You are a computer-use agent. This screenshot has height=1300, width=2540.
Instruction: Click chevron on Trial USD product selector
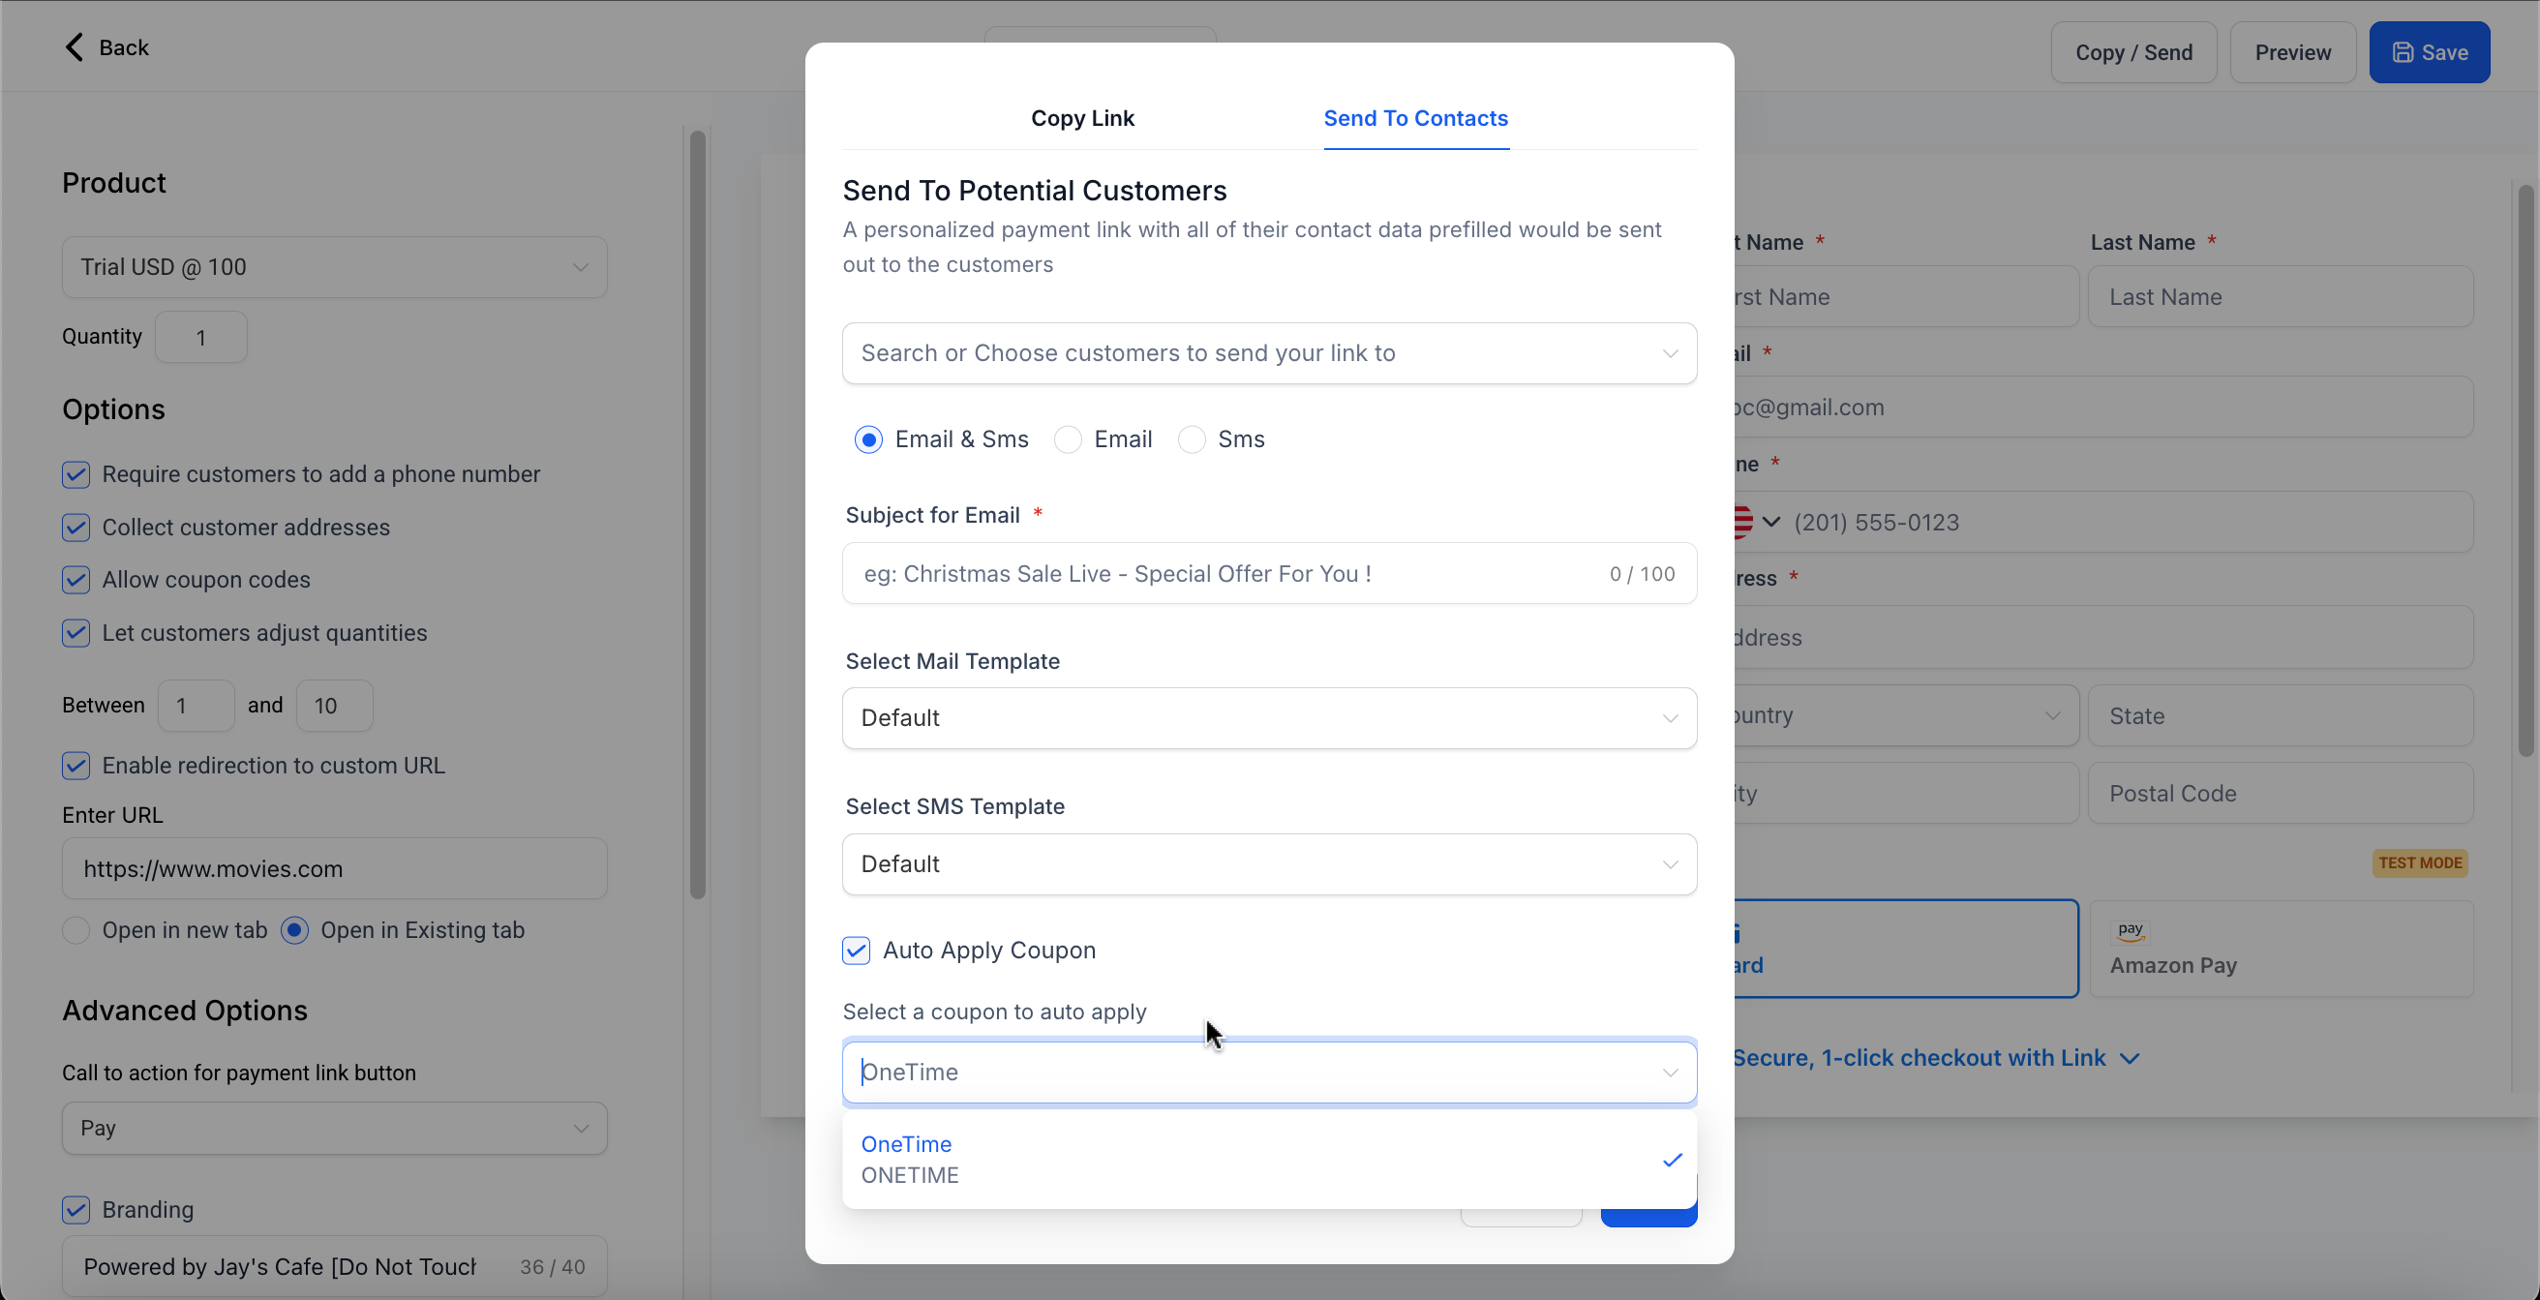tap(580, 267)
